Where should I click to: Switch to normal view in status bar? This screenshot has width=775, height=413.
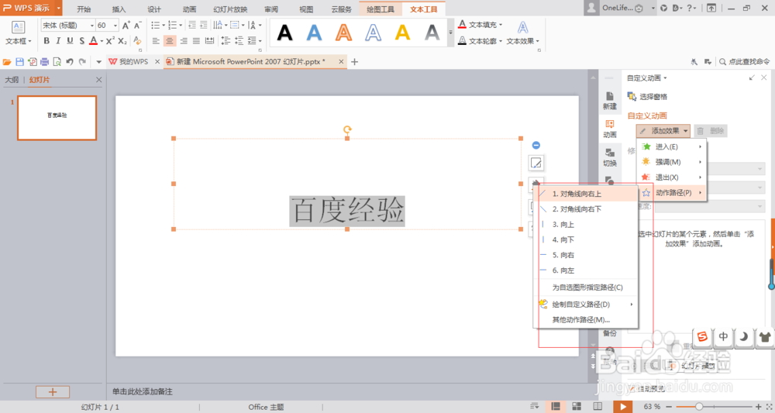(x=556, y=406)
